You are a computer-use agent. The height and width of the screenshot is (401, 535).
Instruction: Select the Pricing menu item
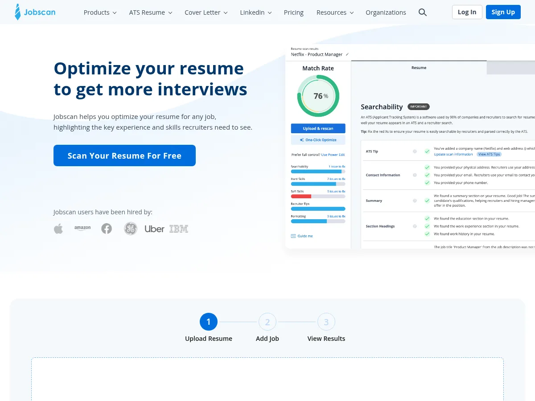point(293,12)
